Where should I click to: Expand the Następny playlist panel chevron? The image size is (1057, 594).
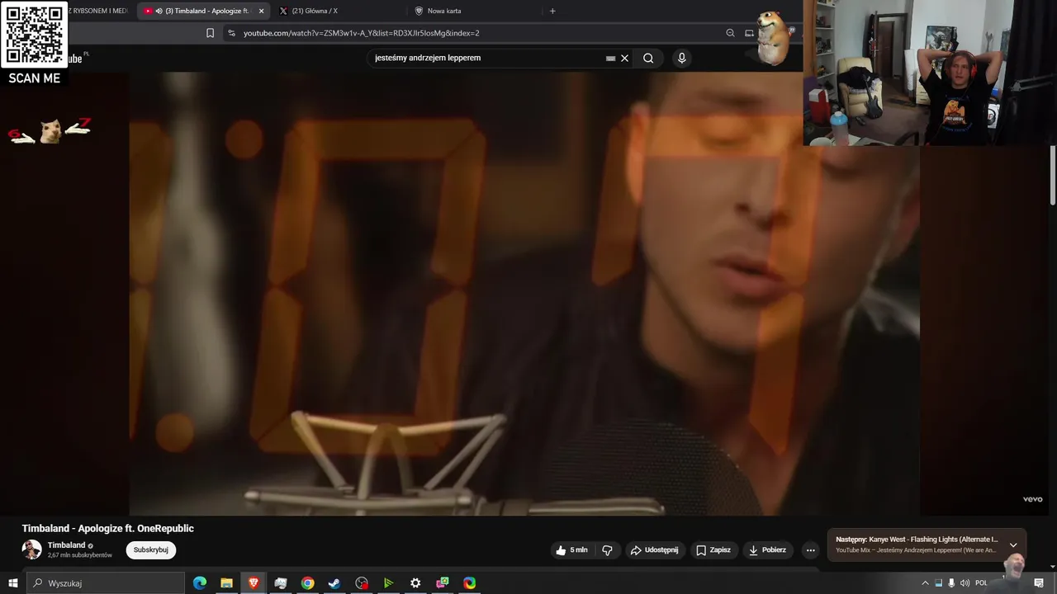[x=1013, y=545]
